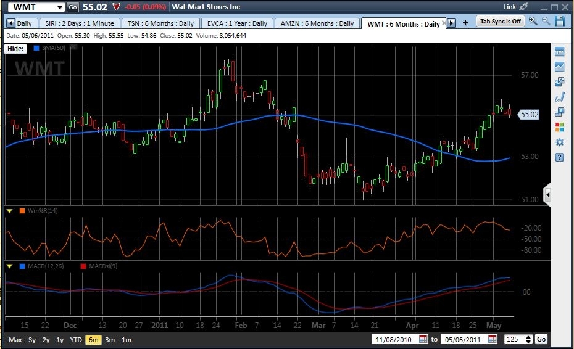574x349 pixels.
Task: Save the chart with the floppy disk icon
Action: coord(560,21)
